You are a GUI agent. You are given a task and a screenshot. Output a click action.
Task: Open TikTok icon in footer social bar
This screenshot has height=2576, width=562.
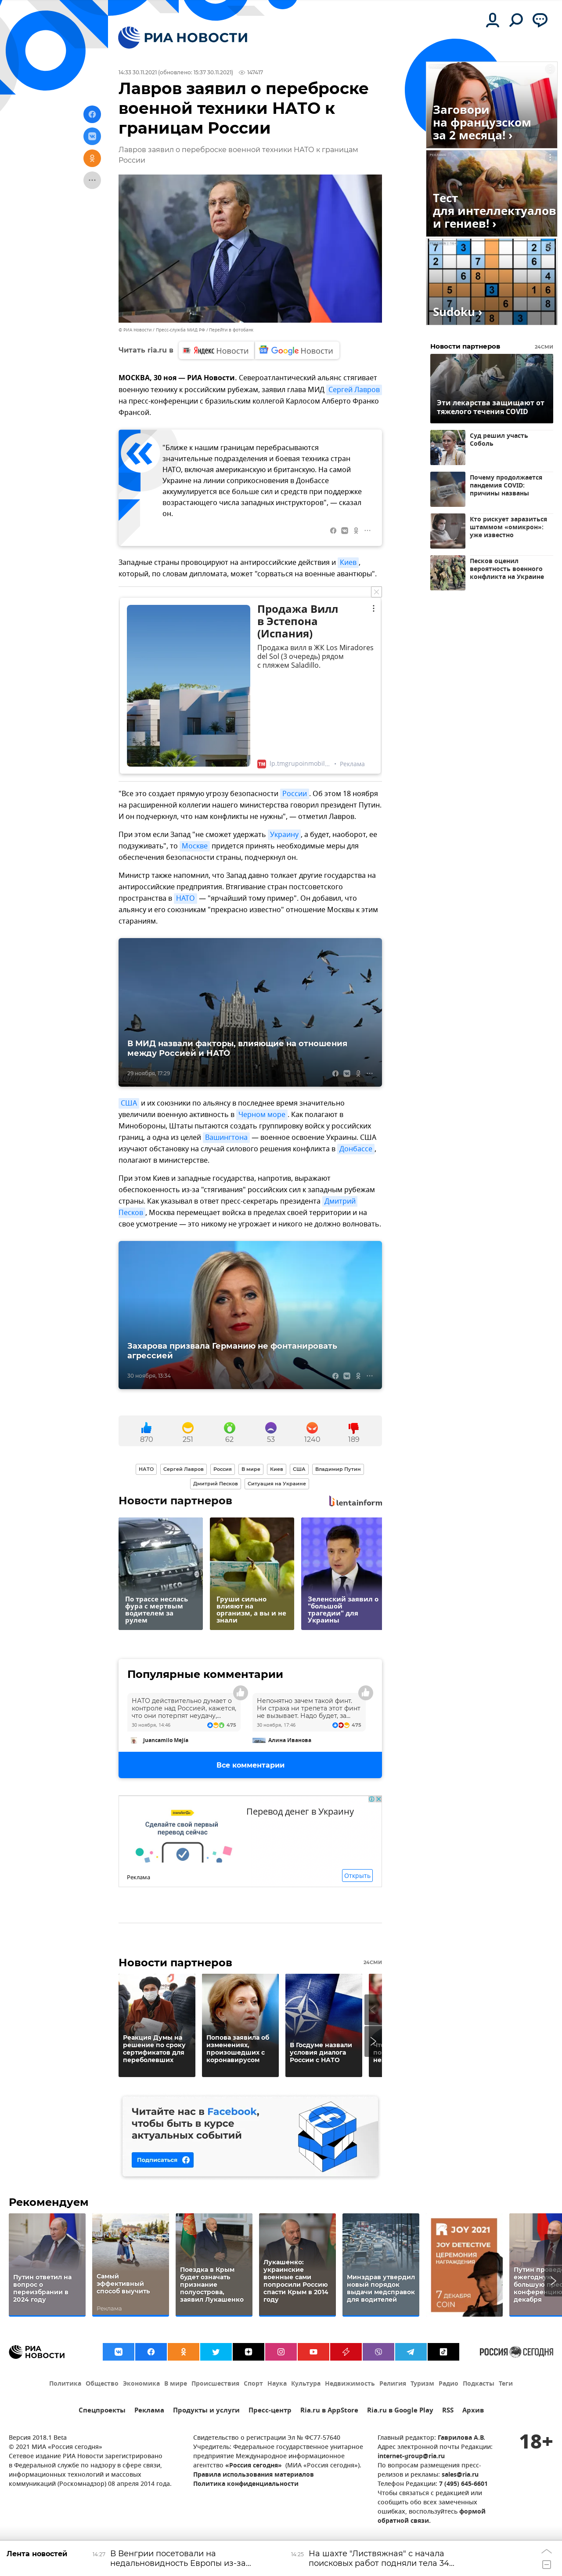point(443,2351)
